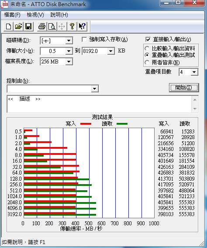Click the description box scrollbar down arrow
This screenshot has width=207, height=248.
point(195,108)
